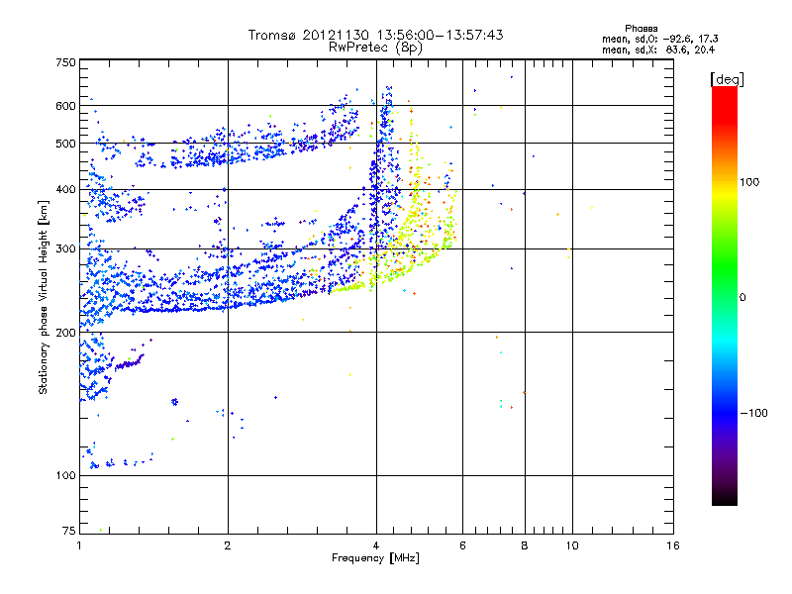Click the y-axis tick label '400'
The height and width of the screenshot is (594, 792).
(x=66, y=189)
